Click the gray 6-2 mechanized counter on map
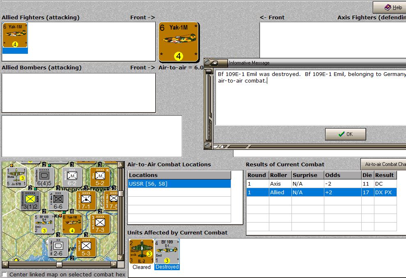The width and height of the screenshot is (406, 278). pyautogui.click(x=72, y=177)
